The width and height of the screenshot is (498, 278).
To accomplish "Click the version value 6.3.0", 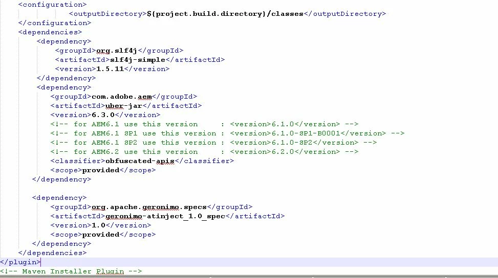I will [103, 115].
